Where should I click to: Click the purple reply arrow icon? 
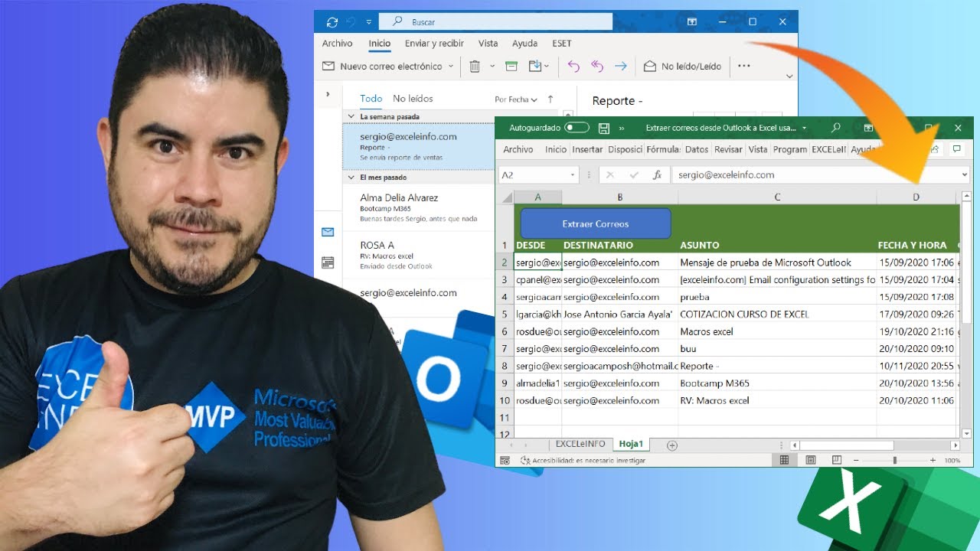[x=573, y=67]
